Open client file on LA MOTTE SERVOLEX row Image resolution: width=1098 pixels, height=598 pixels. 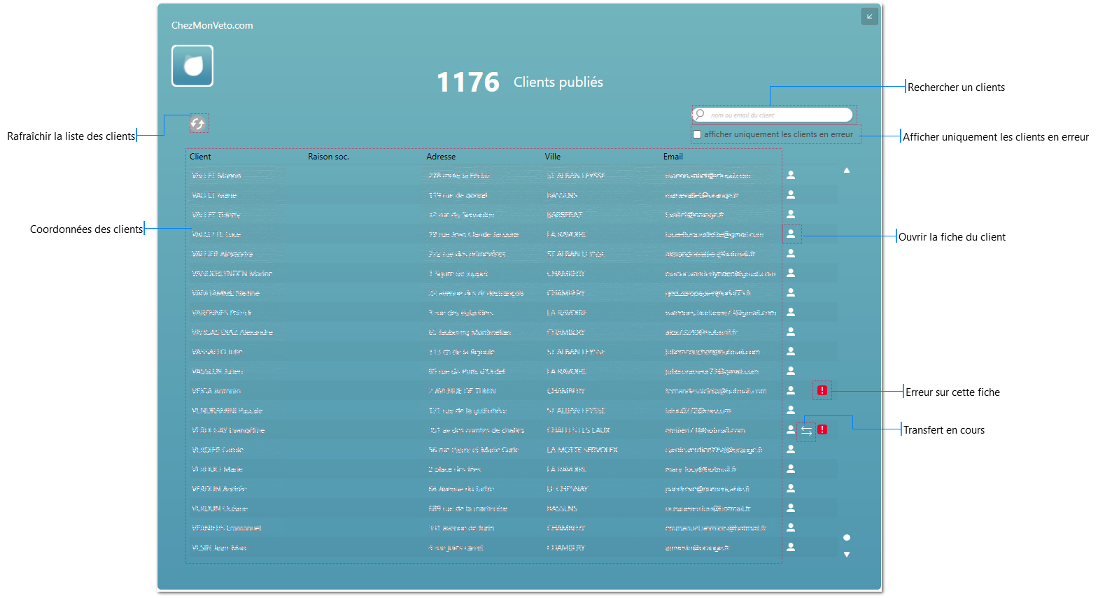tap(791, 449)
